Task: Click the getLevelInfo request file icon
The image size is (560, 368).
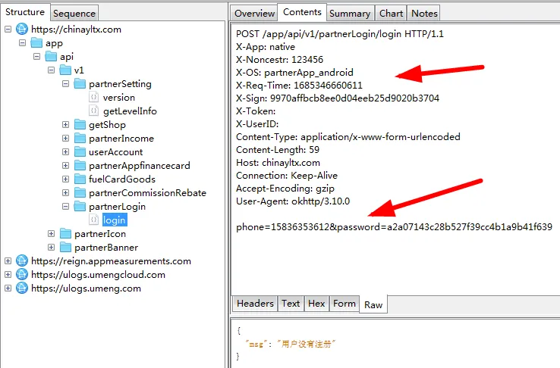Action: [93, 111]
